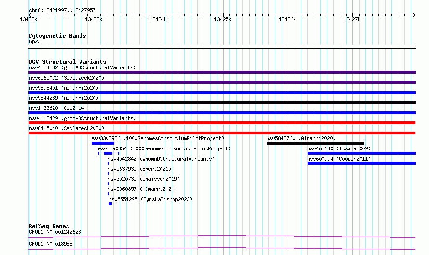Click the 13422k ruler tick label

[x=28, y=19]
